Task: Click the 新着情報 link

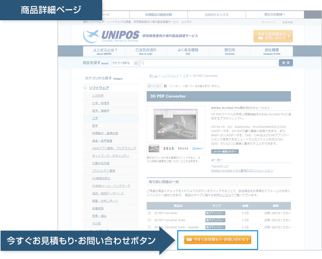Action: point(287,22)
